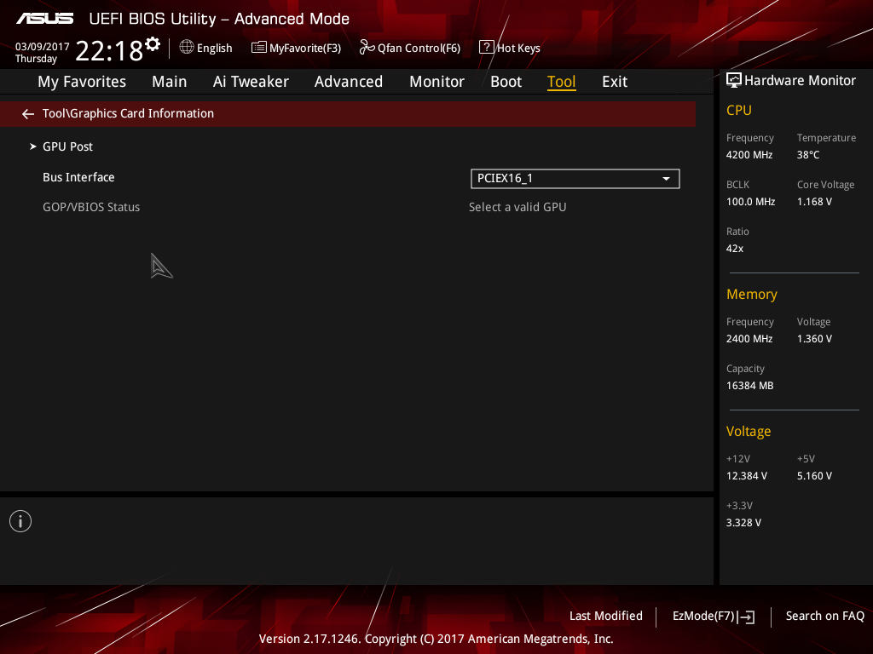Image resolution: width=873 pixels, height=654 pixels.
Task: Open the My Favorites tab
Action: (82, 82)
